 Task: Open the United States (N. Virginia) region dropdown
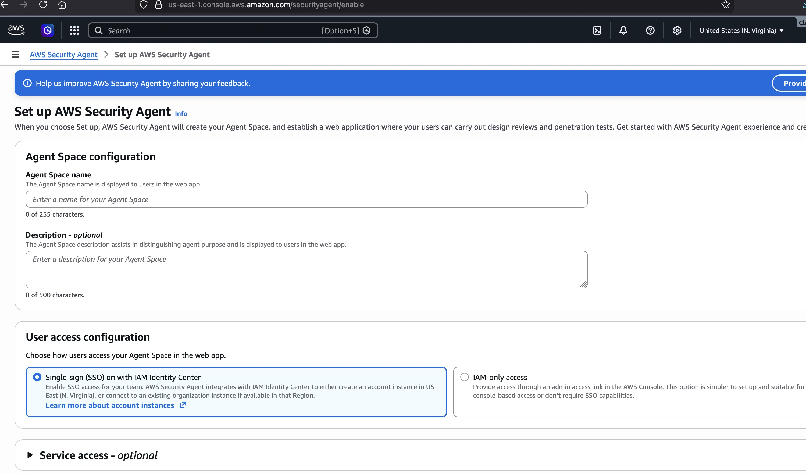(741, 30)
